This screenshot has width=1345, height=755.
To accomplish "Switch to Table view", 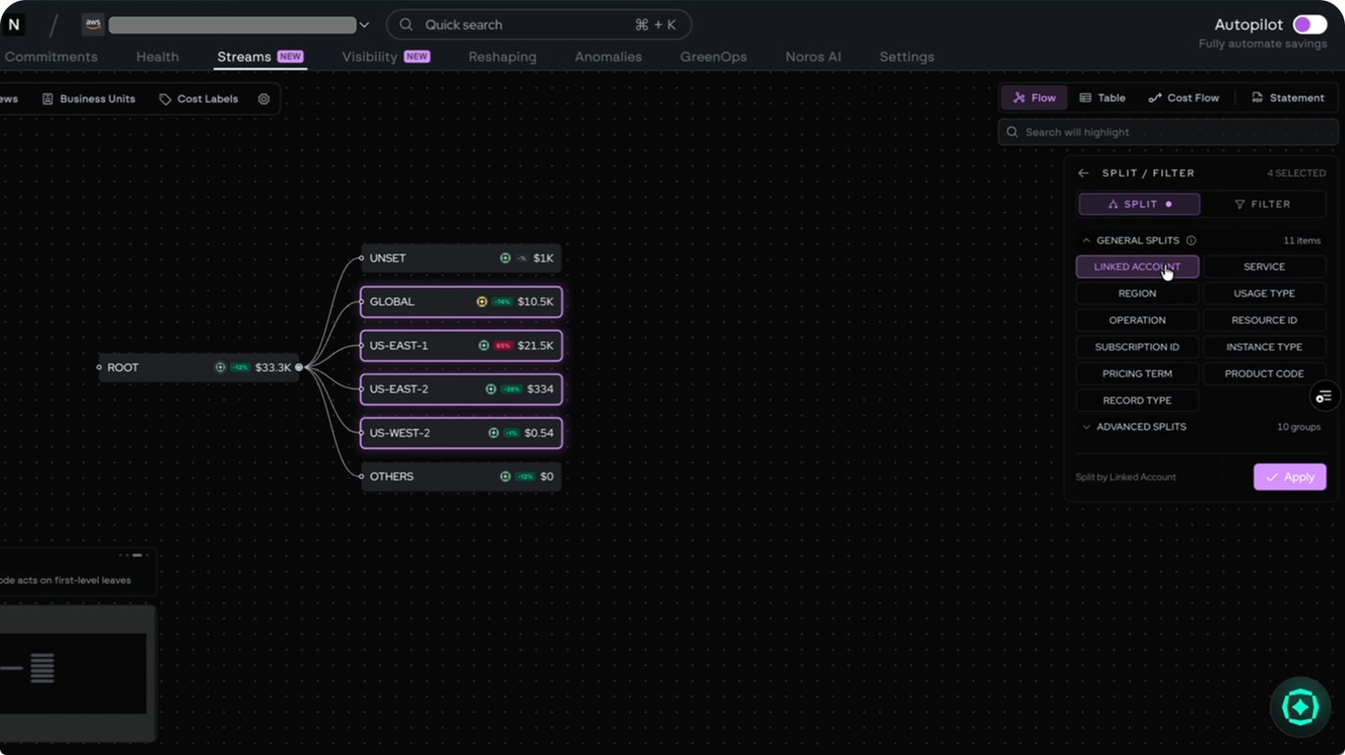I will 1102,97.
